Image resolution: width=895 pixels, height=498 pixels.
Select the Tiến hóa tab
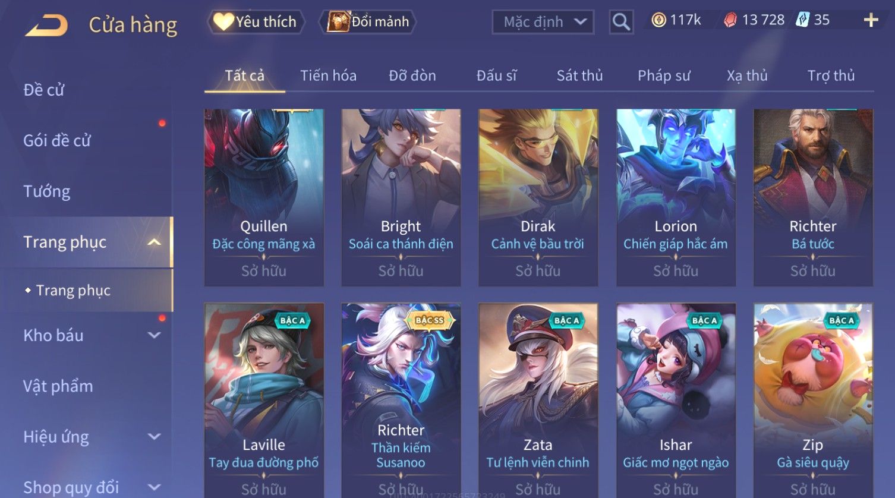328,75
